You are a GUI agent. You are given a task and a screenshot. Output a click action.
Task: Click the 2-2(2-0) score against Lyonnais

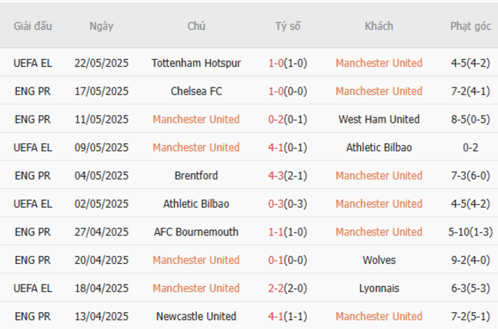[287, 288]
